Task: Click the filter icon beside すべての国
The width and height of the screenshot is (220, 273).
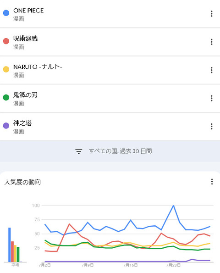Action: click(79, 151)
